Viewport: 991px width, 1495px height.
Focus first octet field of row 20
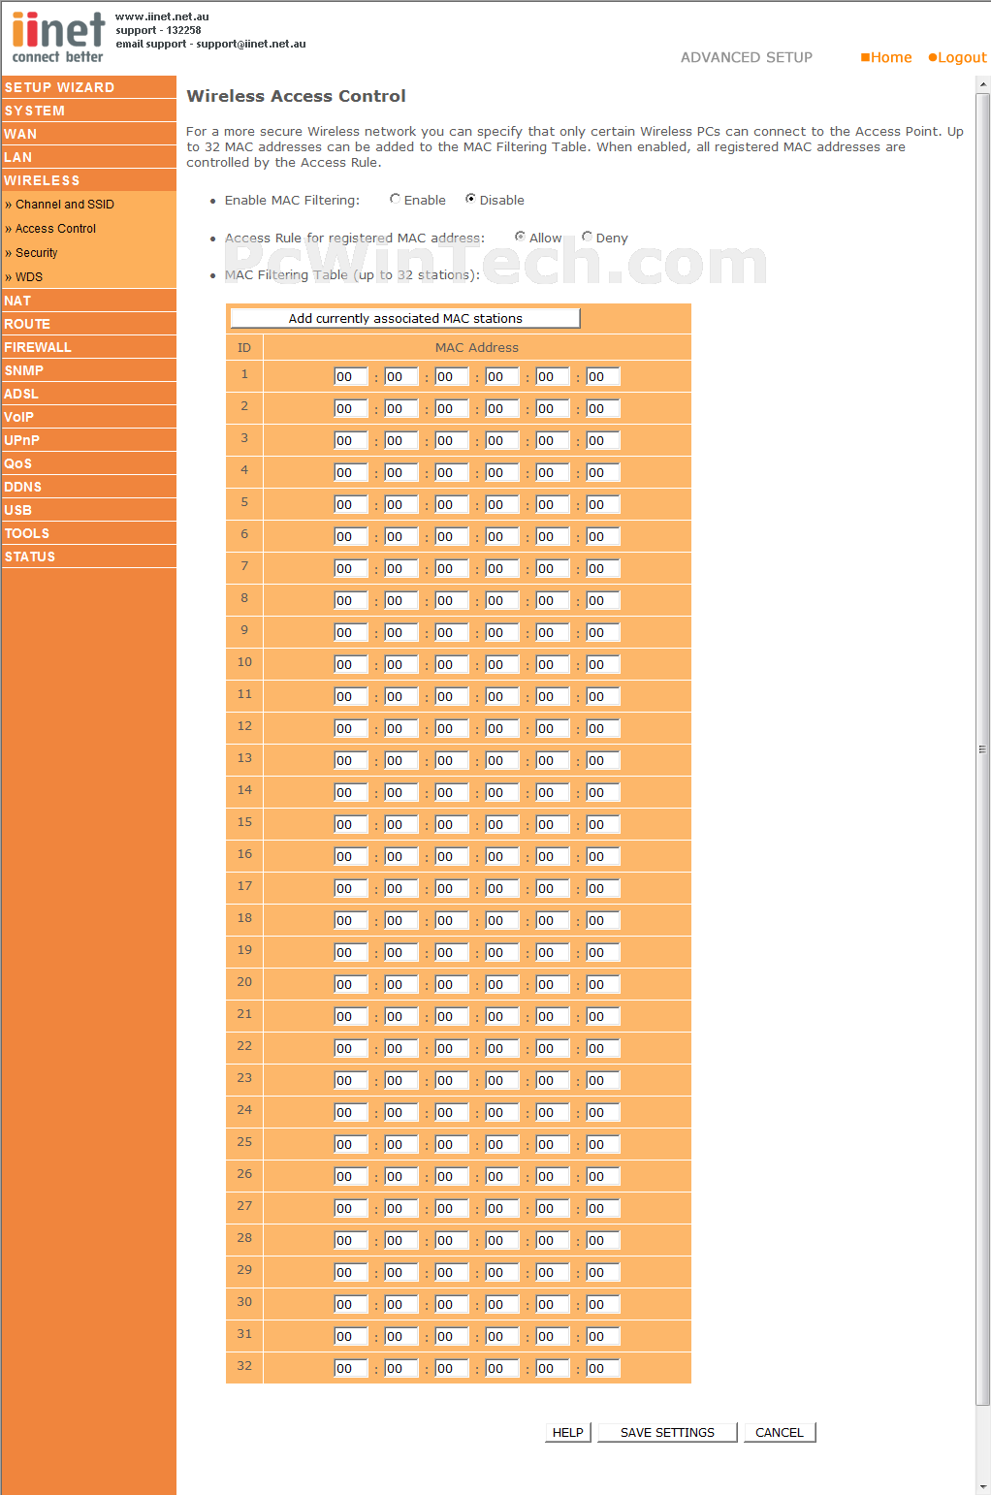click(351, 984)
